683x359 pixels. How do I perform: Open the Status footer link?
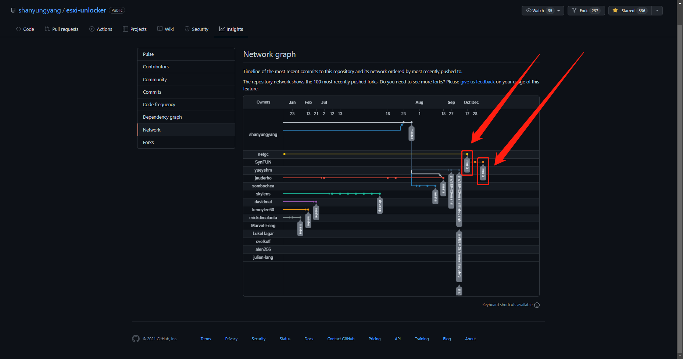285,339
